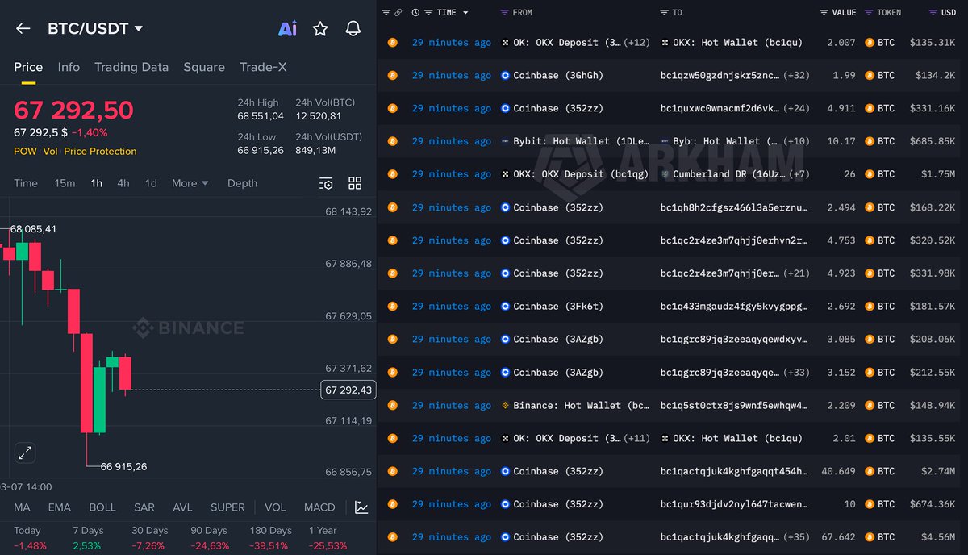This screenshot has height=555, width=968.
Task: Add BTC/USDT to favorites with star
Action: point(320,28)
